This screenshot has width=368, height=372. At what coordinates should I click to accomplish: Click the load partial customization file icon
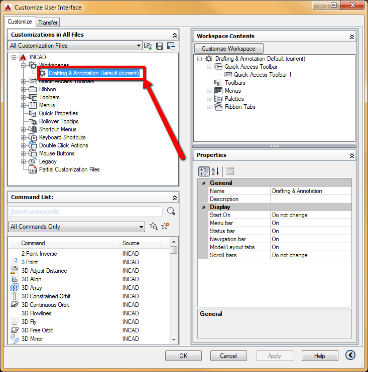tap(148, 46)
